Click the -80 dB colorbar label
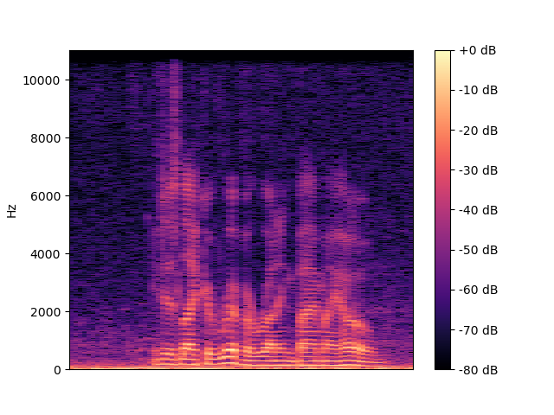The width and height of the screenshot is (554, 415). 479,370
